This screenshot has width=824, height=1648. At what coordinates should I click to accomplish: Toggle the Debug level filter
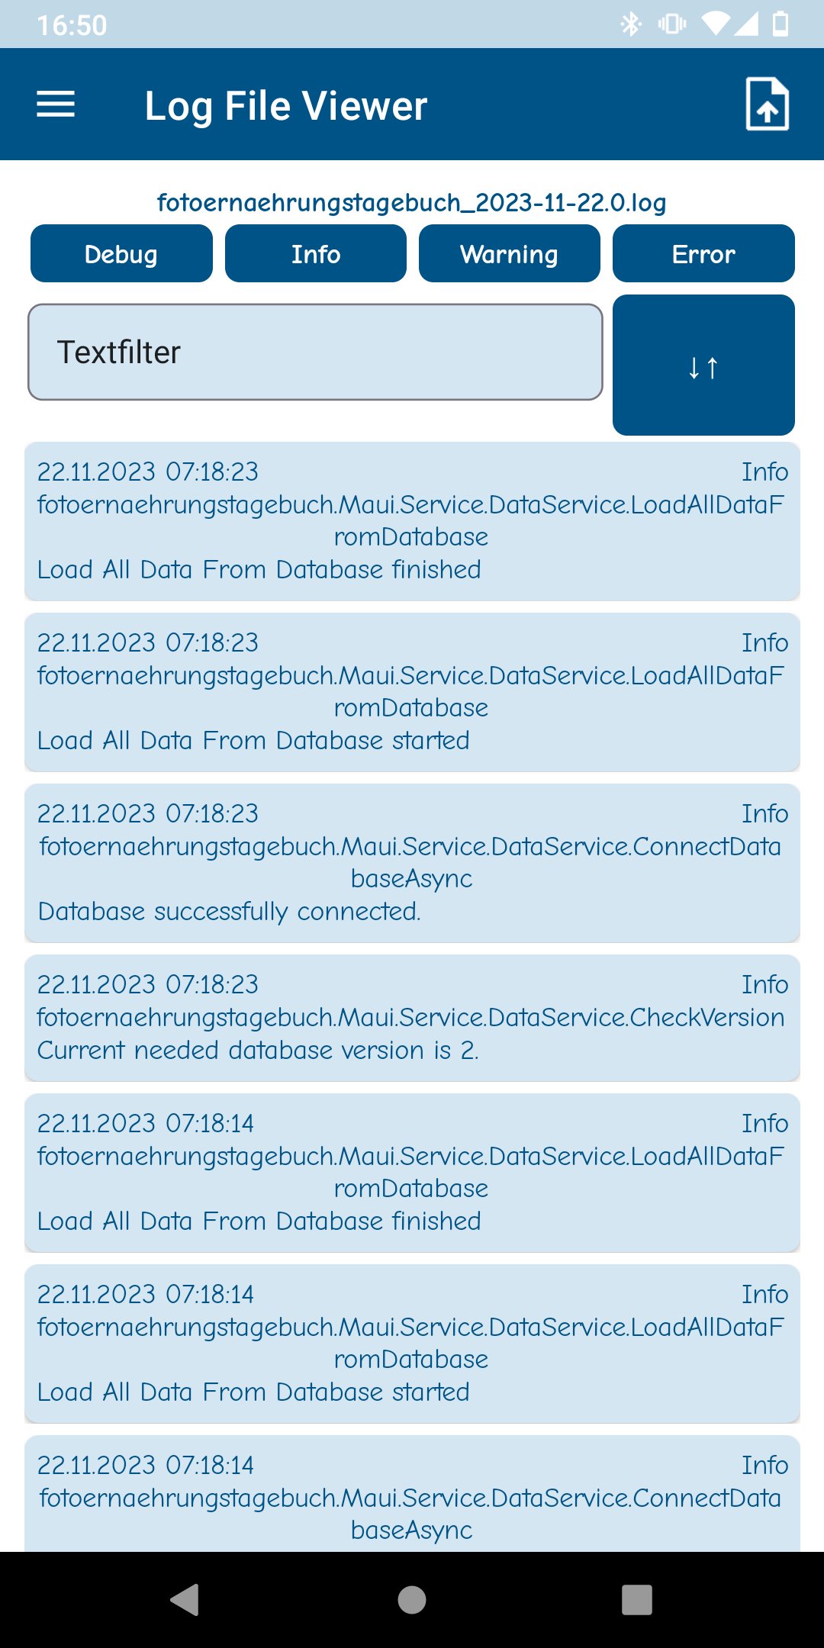point(121,254)
